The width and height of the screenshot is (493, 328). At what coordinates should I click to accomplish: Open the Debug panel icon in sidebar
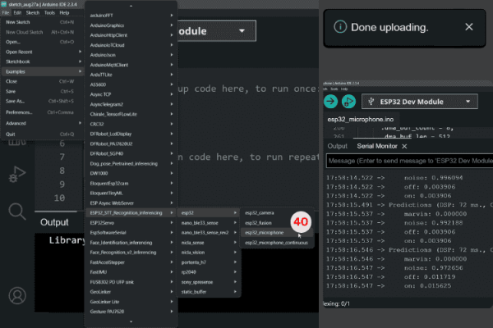[x=16, y=174]
